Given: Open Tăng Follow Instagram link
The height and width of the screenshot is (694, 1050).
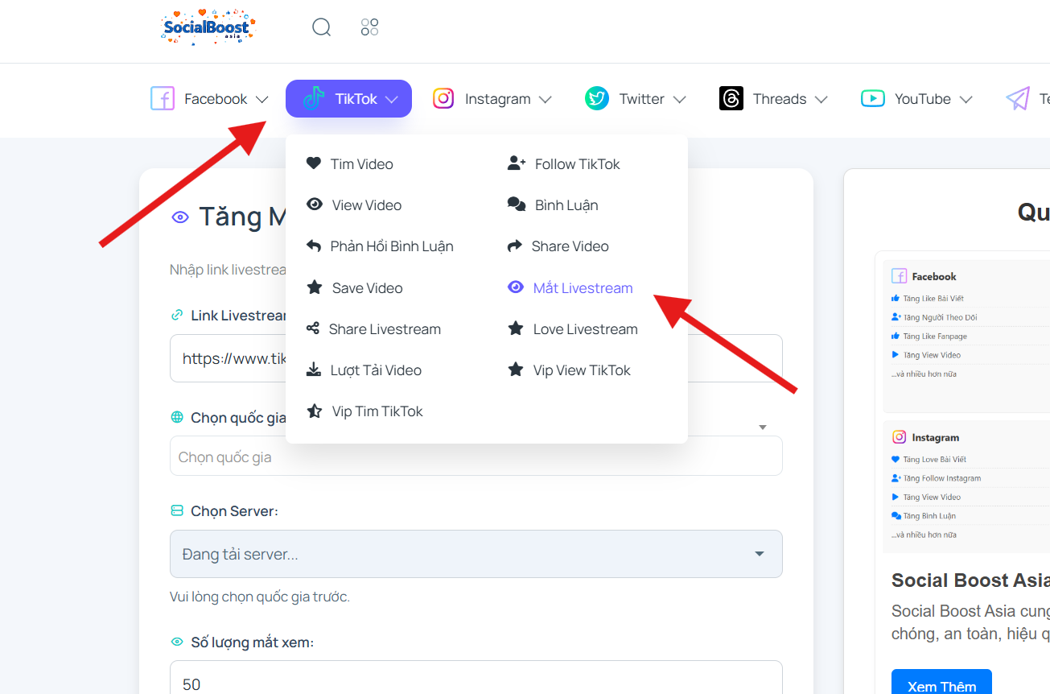Looking at the screenshot, I should pyautogui.click(x=941, y=478).
